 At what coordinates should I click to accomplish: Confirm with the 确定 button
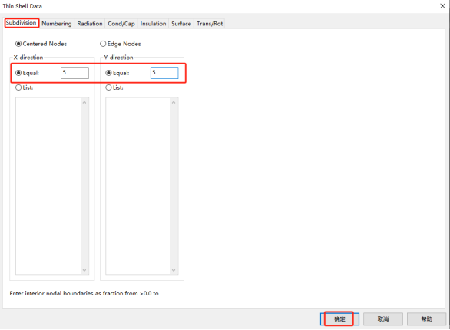[x=339, y=318]
